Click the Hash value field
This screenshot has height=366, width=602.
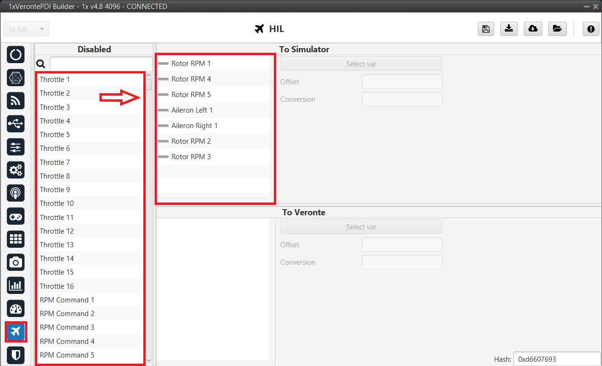click(x=556, y=359)
